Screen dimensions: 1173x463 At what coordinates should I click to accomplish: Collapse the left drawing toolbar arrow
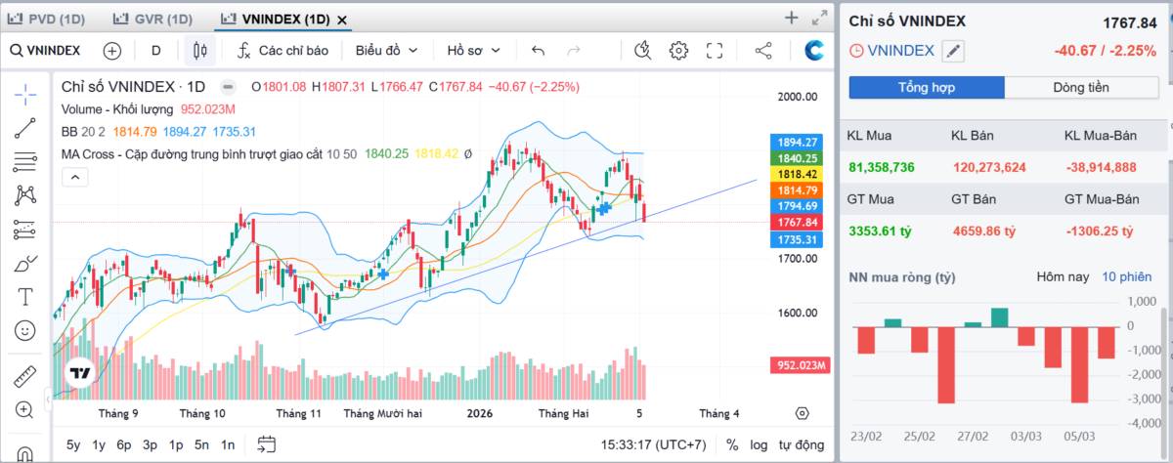pos(49,400)
